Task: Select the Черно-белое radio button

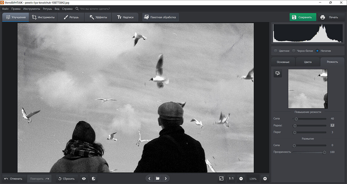Action: click(x=294, y=51)
